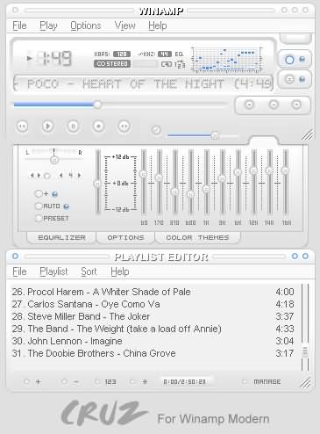Stop playback with the Stop button

pyautogui.click(x=98, y=127)
